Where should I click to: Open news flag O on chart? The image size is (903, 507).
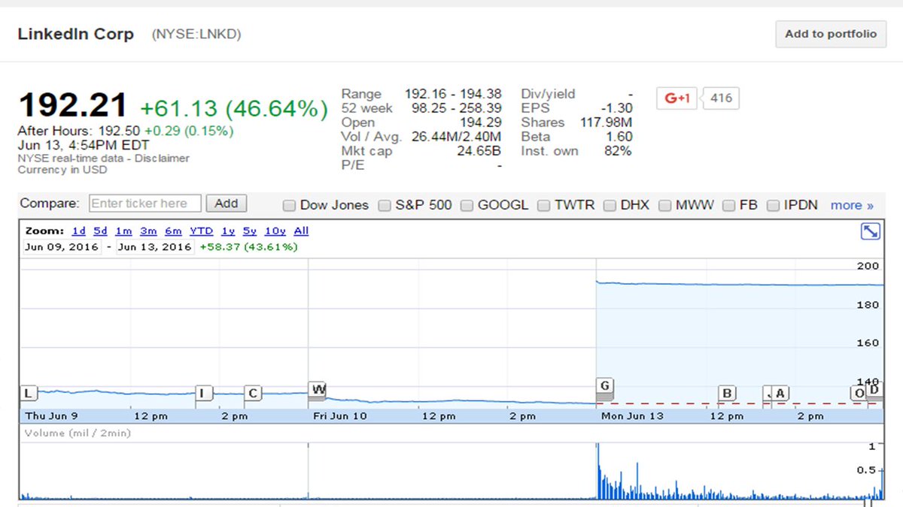(x=858, y=393)
